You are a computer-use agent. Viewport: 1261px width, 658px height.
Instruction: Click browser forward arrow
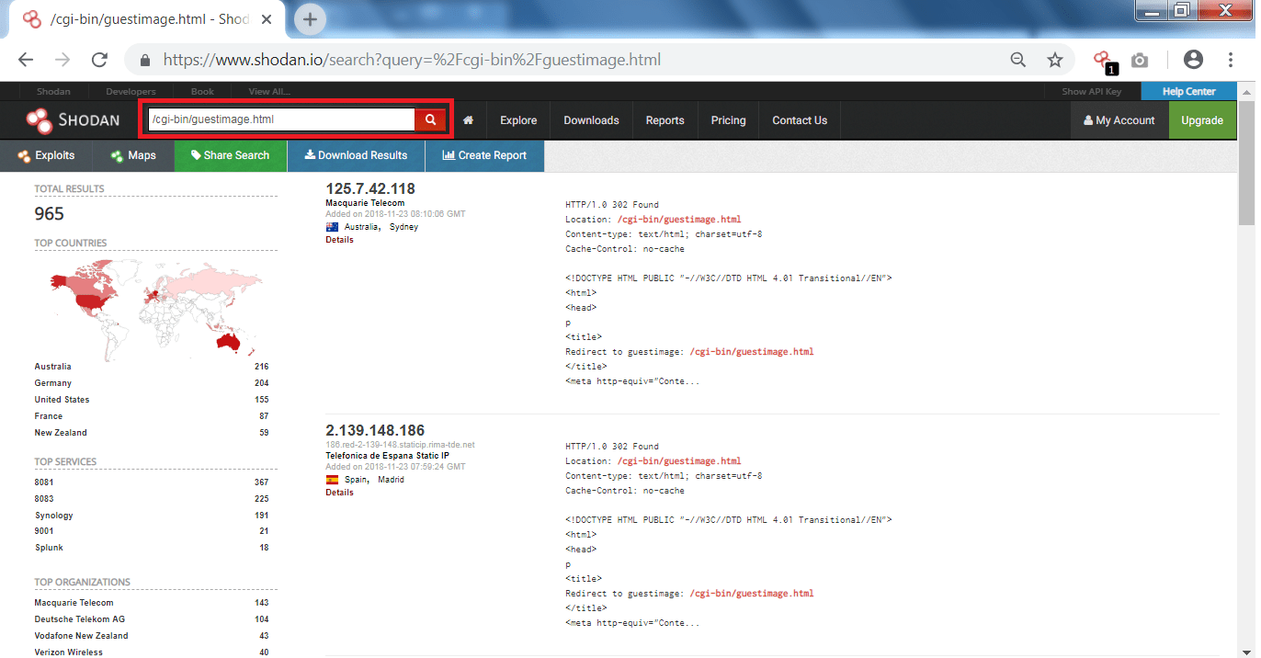coord(62,60)
